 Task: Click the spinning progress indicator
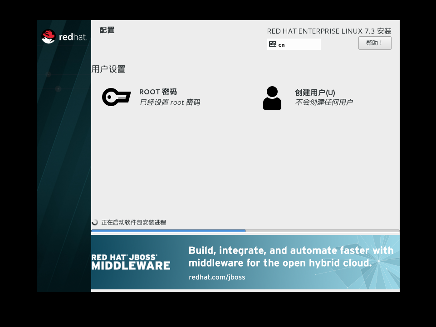click(95, 222)
